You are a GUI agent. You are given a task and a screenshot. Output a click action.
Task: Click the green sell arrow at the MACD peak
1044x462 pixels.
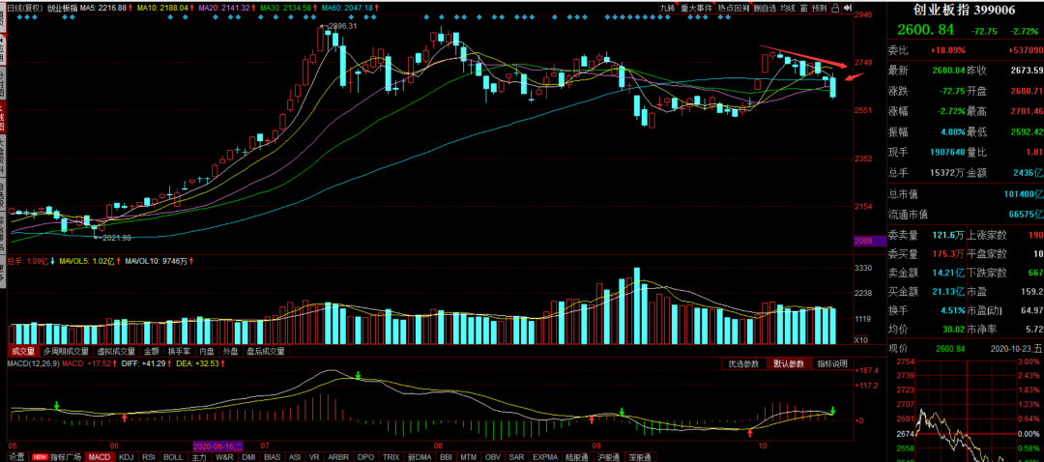359,375
